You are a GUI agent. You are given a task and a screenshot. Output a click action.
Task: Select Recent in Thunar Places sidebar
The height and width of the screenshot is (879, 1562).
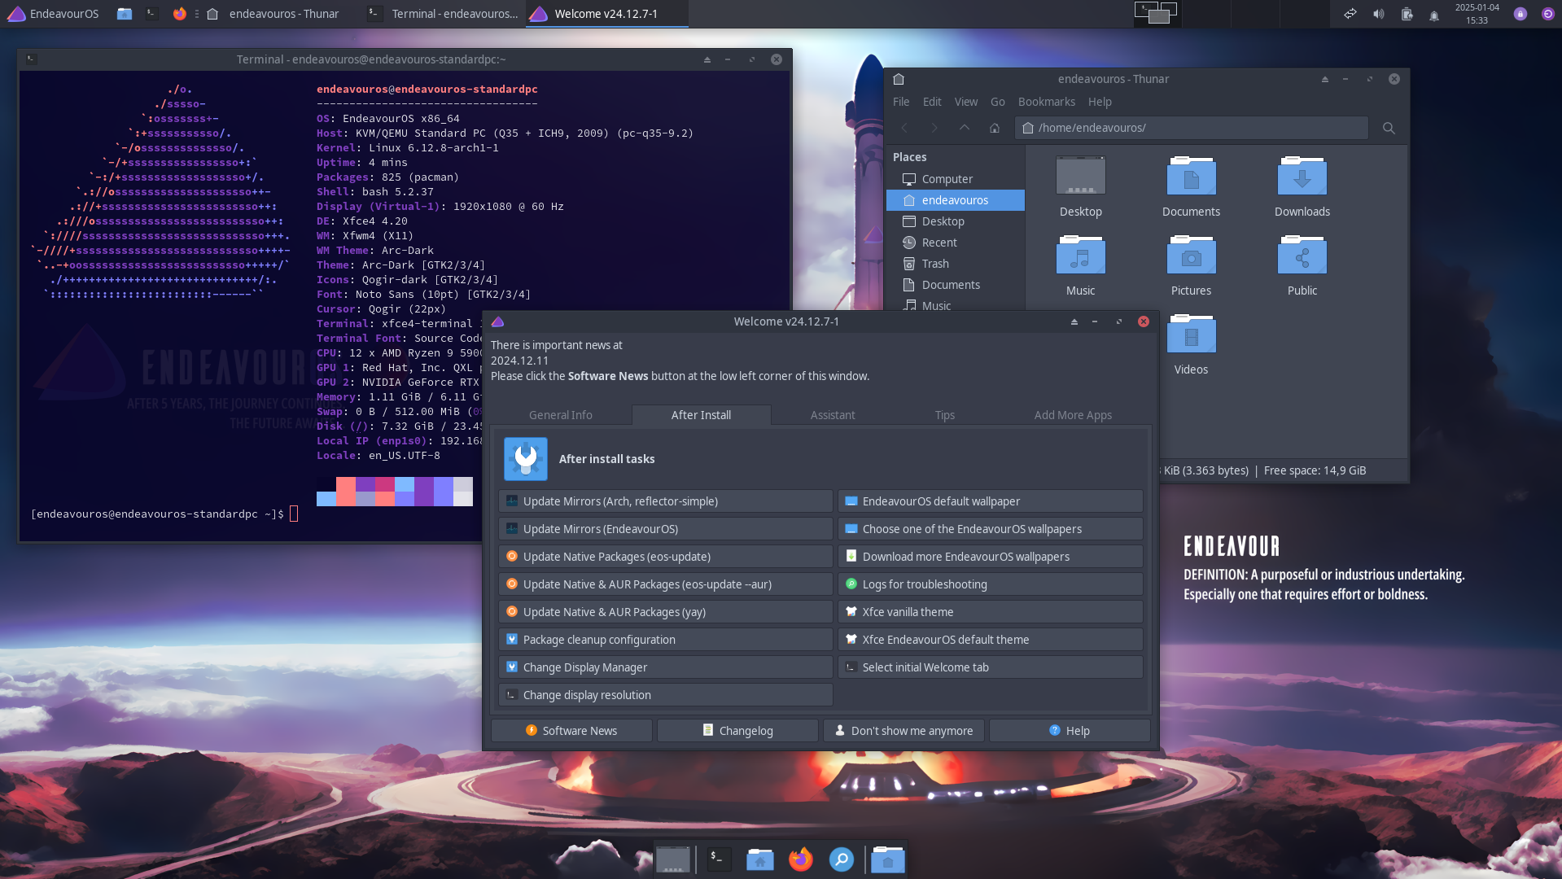tap(955, 243)
